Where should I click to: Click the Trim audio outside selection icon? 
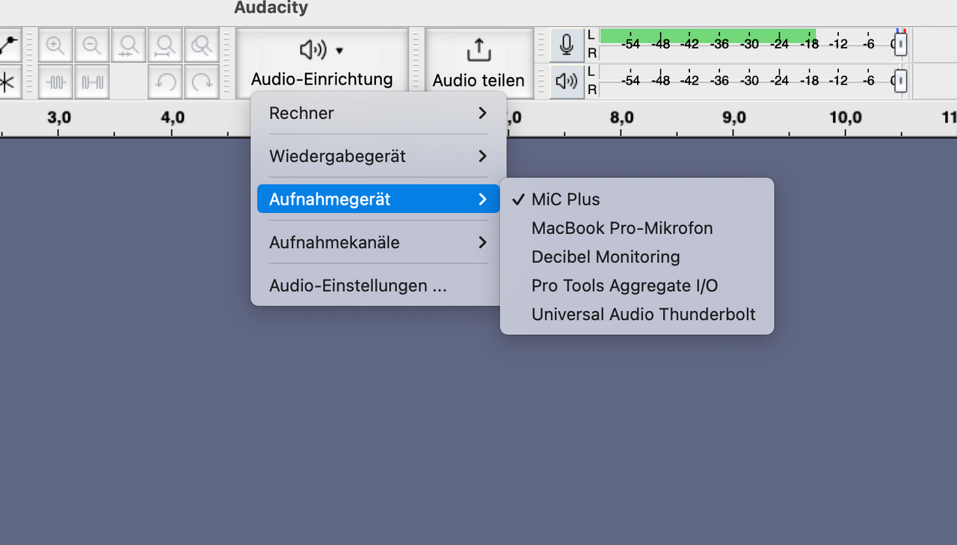55,81
